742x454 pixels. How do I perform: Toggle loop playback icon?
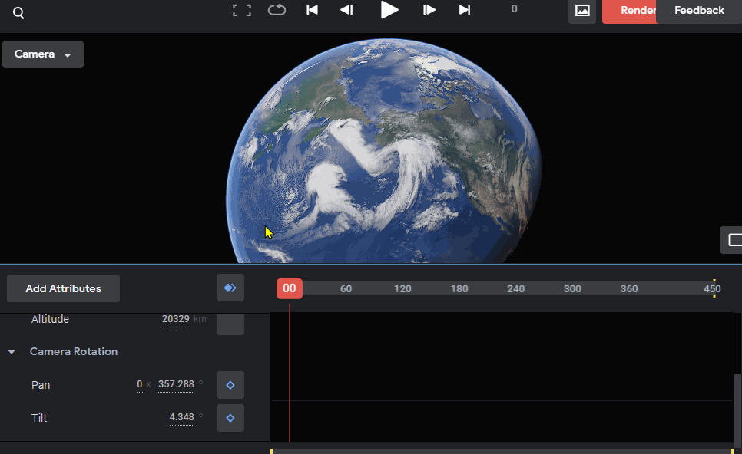pos(277,10)
